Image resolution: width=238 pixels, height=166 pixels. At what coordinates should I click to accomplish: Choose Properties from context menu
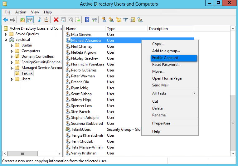pos(174,123)
